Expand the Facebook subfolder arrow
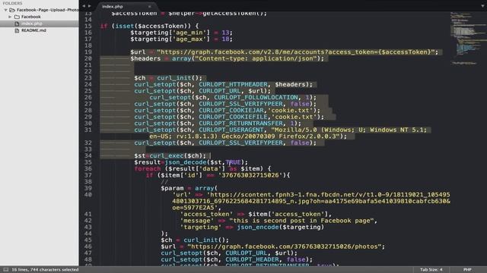The width and height of the screenshot is (487, 273). 10,17
